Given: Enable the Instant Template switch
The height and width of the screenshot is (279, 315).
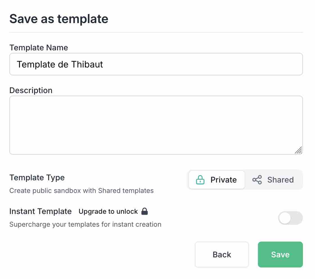Looking at the screenshot, I should pyautogui.click(x=291, y=218).
